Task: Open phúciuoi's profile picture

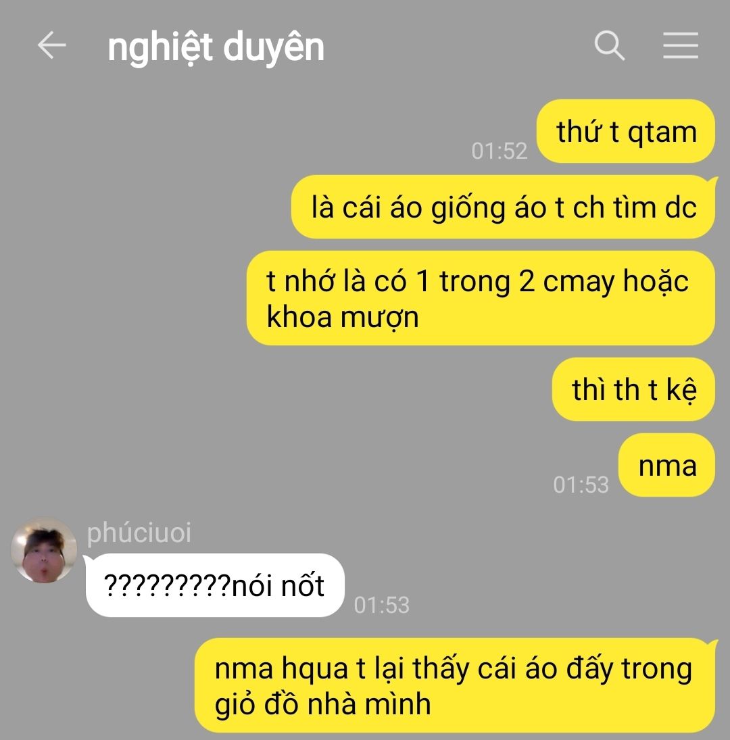Action: coord(44,550)
